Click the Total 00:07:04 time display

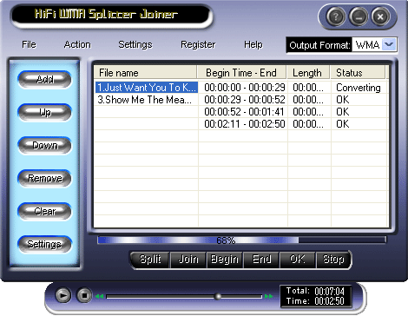[x=315, y=291]
